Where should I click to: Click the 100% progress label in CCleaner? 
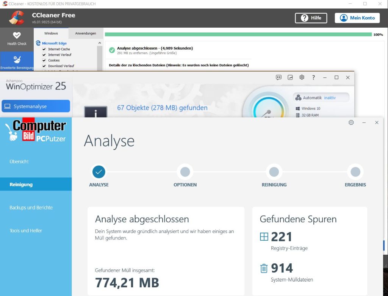378,34
